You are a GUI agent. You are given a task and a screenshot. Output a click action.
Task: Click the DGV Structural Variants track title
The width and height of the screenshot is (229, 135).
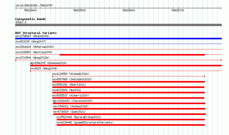click(x=36, y=33)
